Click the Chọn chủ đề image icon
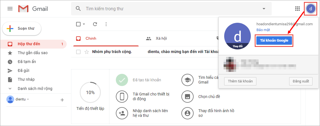The height and width of the screenshot is (126, 320). (187, 96)
